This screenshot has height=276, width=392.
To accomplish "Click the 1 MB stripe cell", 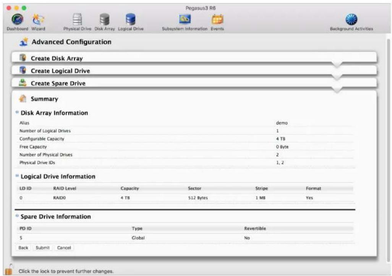I will 260,198.
